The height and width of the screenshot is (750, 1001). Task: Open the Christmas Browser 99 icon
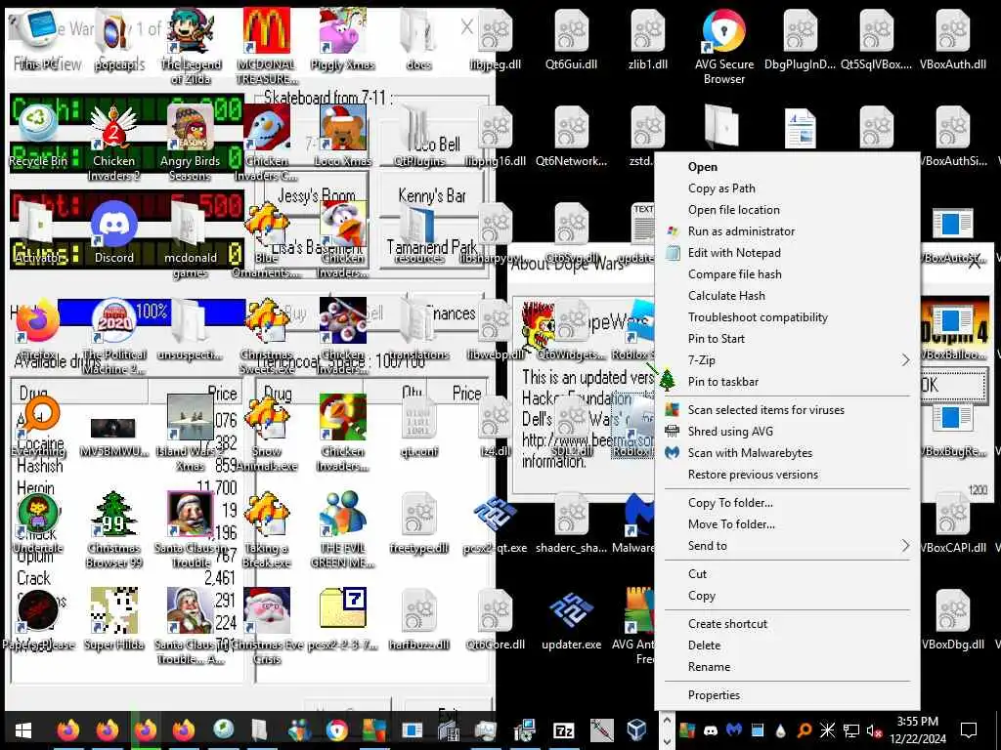(114, 529)
